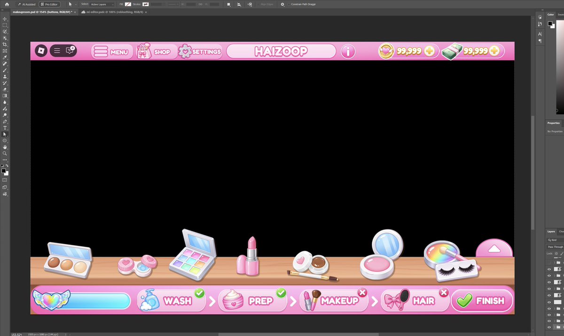
Task: Select the Pen tool
Action: 5,121
